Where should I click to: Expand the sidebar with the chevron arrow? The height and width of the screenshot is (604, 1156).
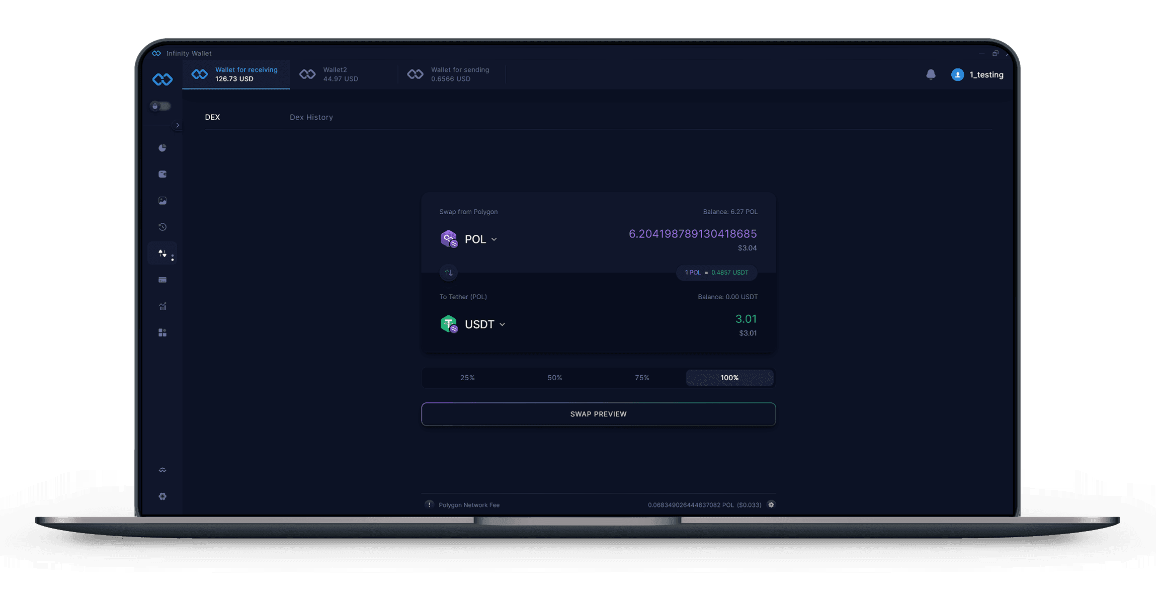pyautogui.click(x=178, y=125)
